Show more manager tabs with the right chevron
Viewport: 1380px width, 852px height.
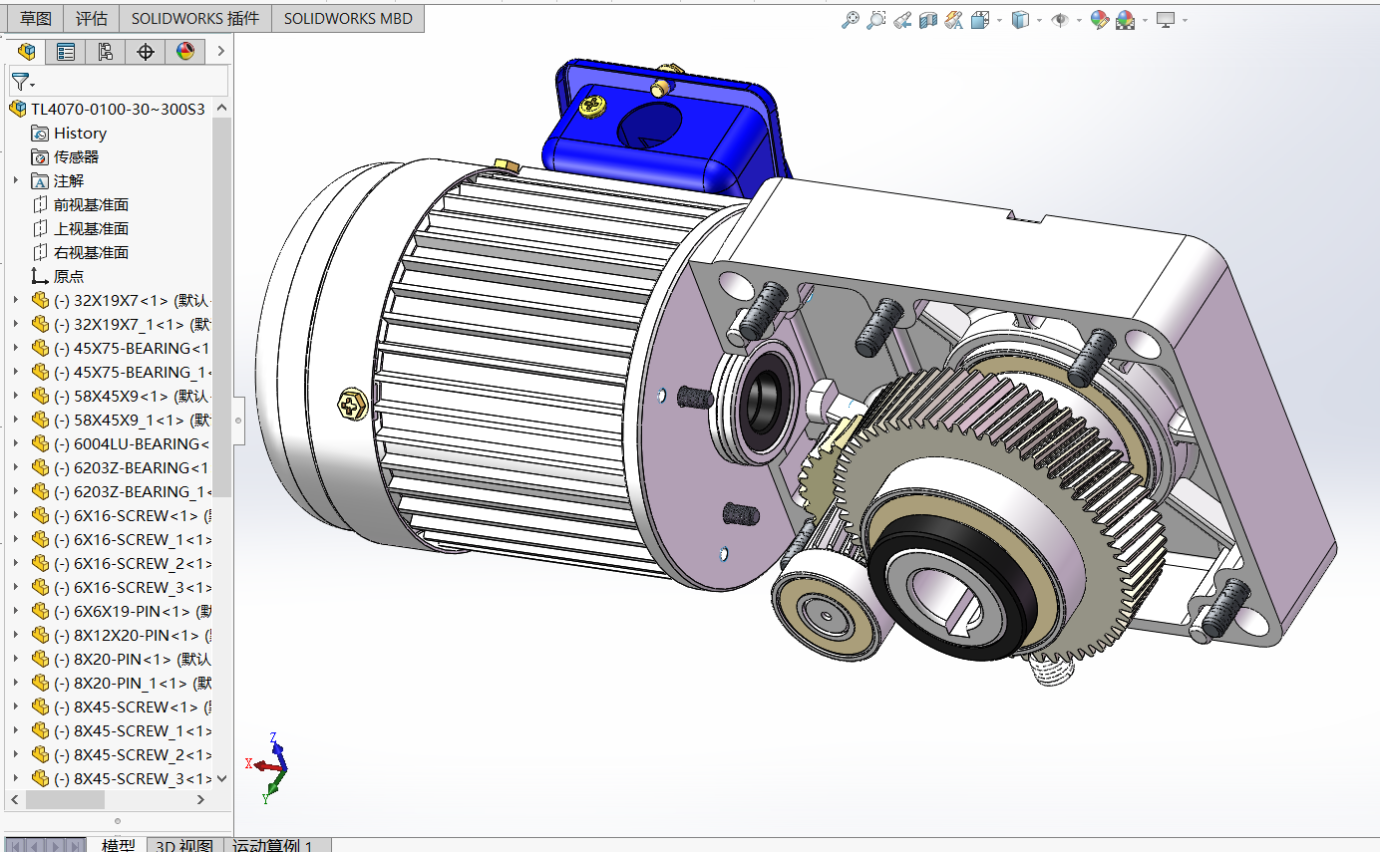click(220, 52)
